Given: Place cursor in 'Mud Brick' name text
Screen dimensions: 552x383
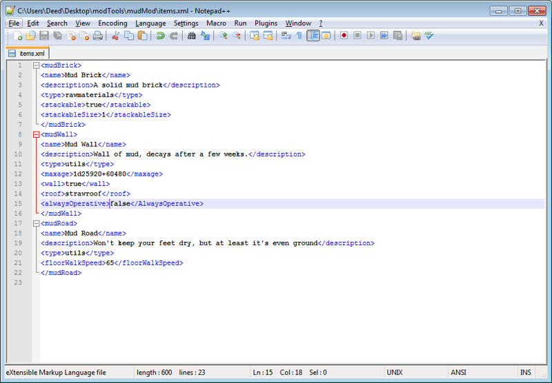Looking at the screenshot, I should pyautogui.click(x=83, y=75).
